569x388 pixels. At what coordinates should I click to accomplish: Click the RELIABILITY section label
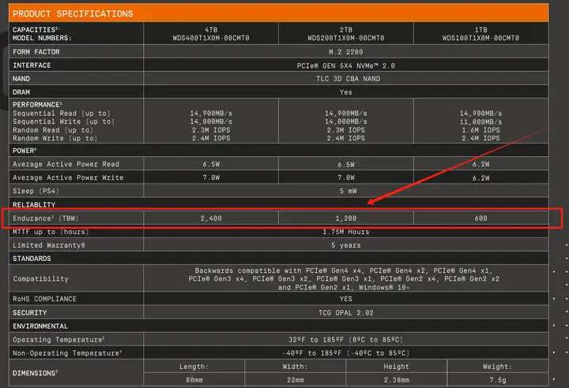coord(34,205)
